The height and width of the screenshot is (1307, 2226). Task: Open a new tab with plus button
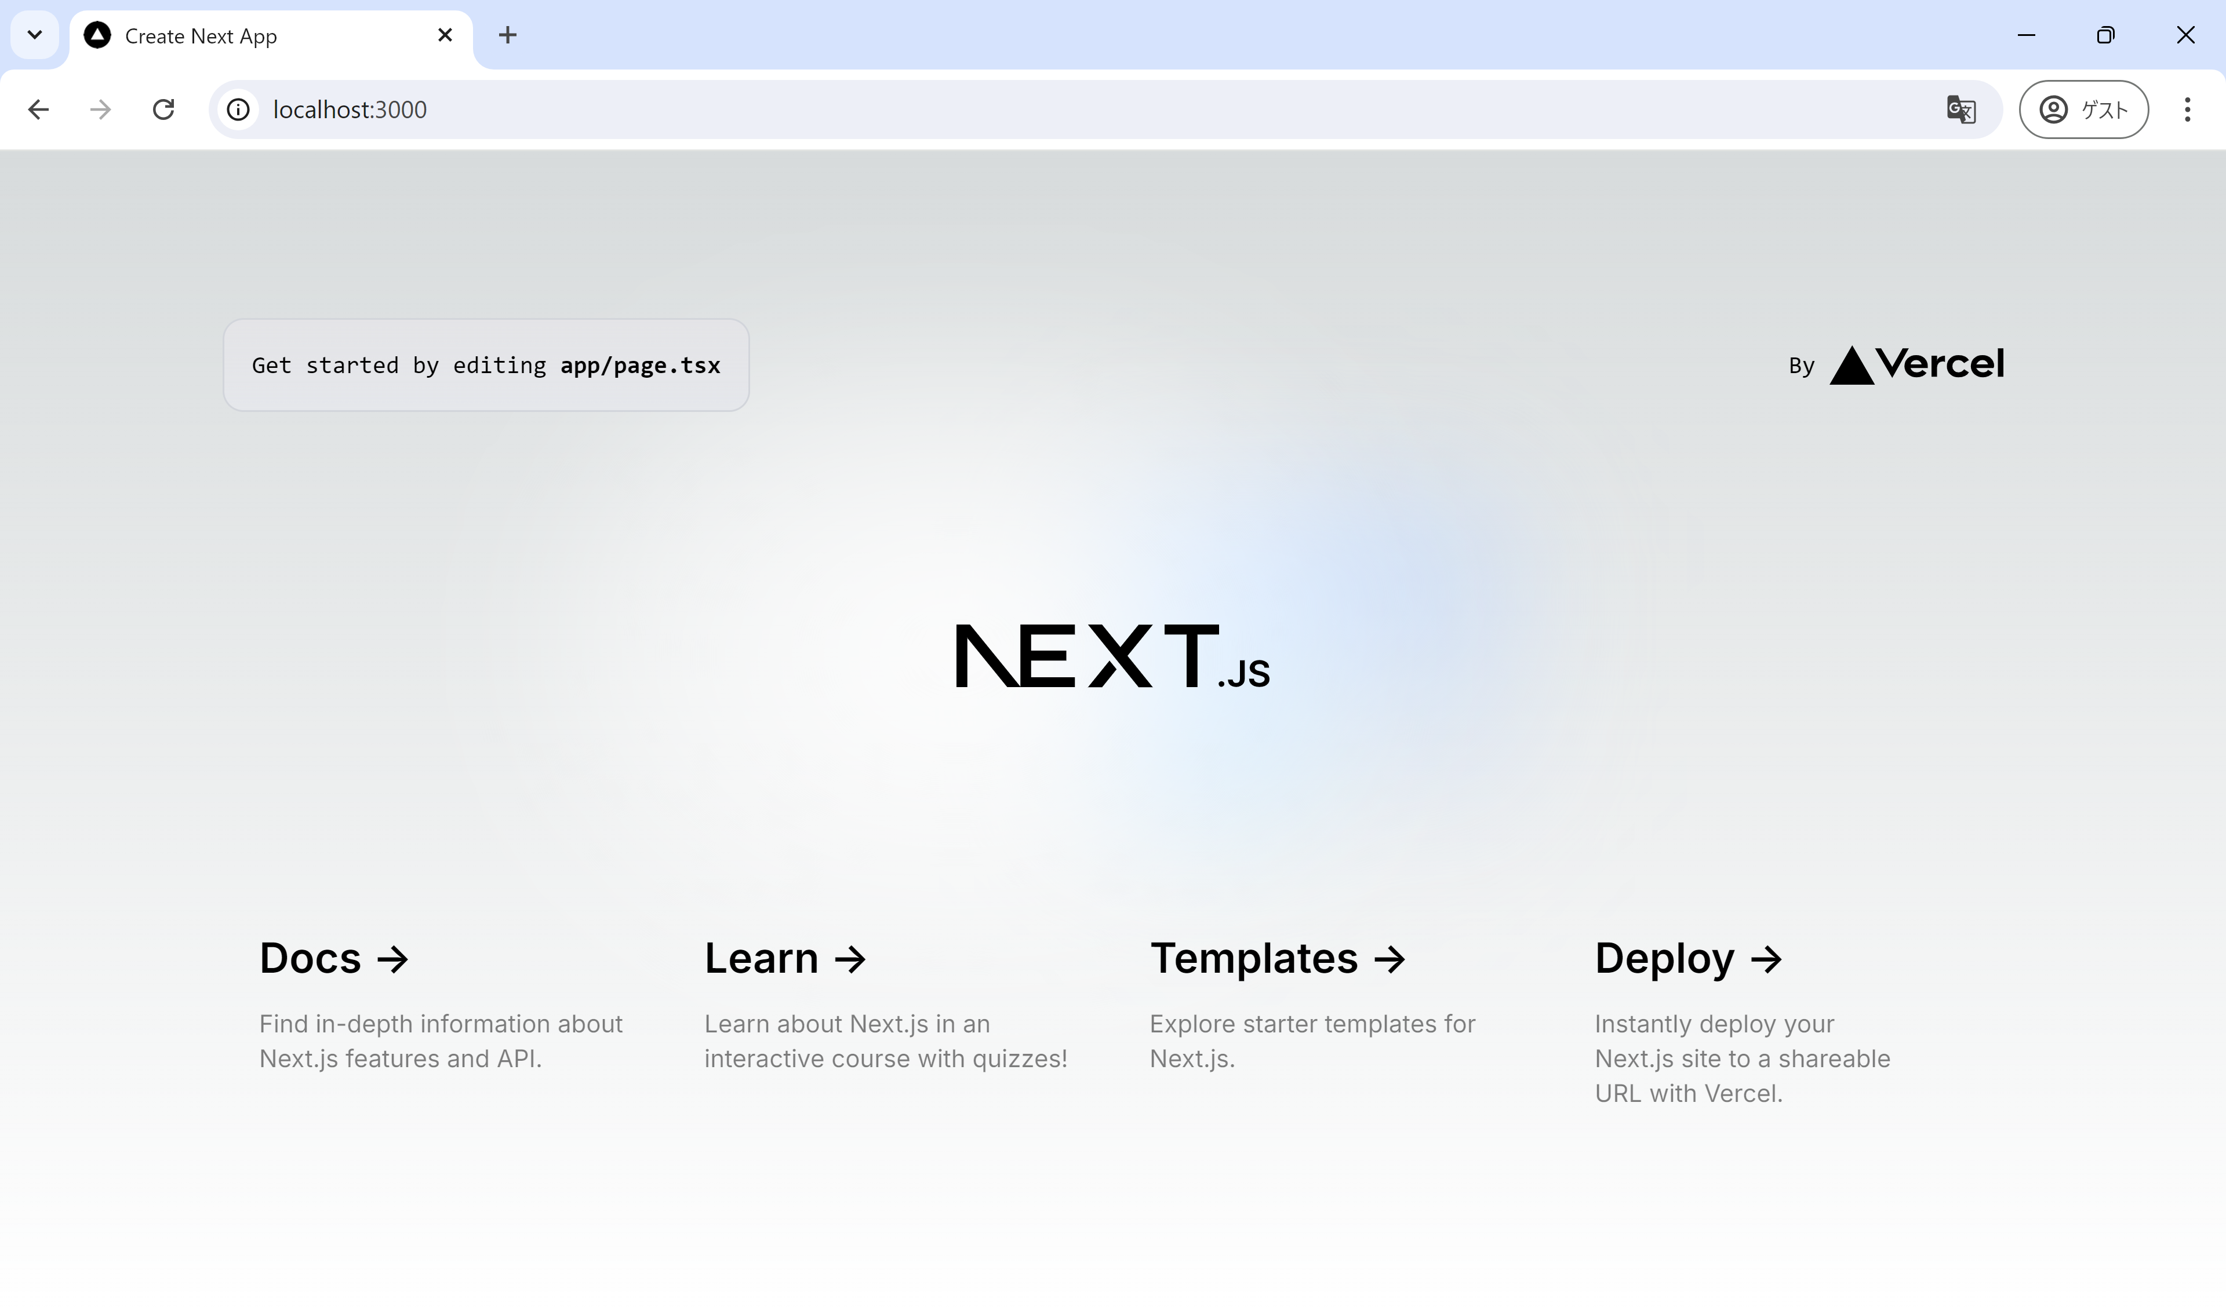(507, 35)
